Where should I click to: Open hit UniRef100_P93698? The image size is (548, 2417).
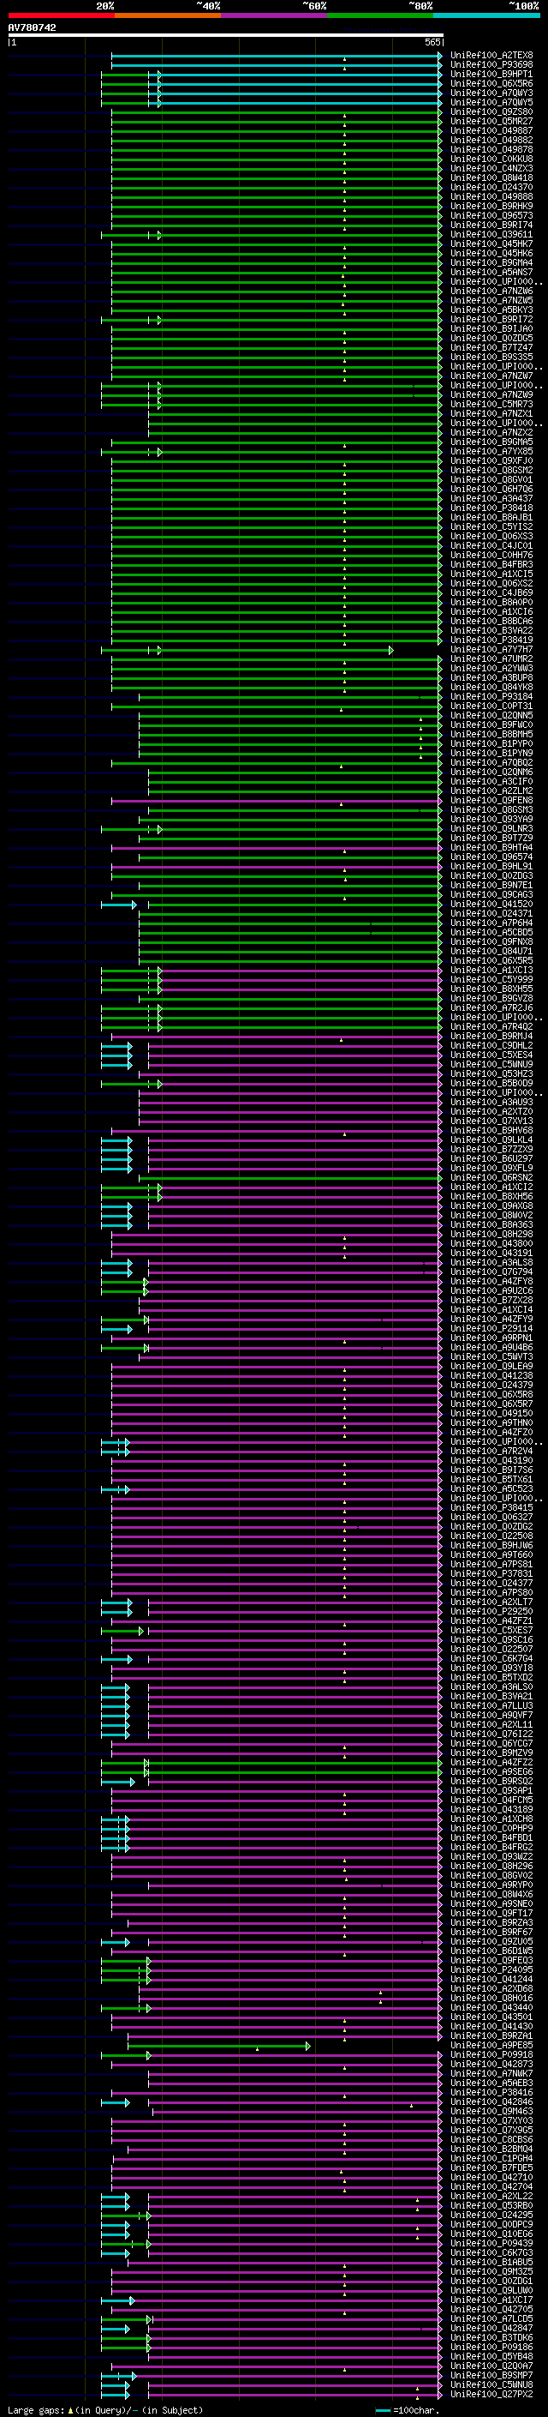tap(491, 65)
